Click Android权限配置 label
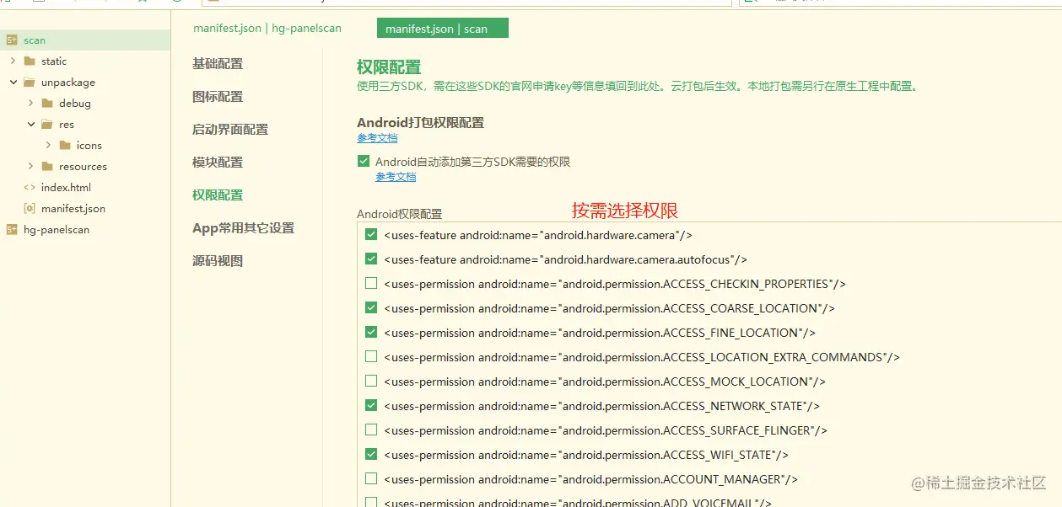Screen dimensions: 1062x507 tap(399, 214)
